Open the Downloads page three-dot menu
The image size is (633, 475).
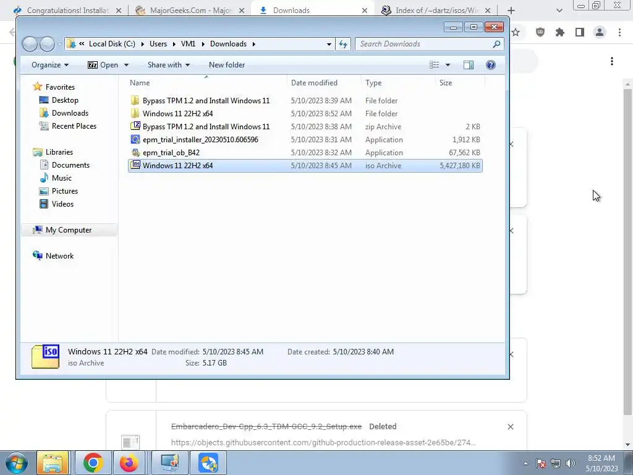tap(612, 61)
